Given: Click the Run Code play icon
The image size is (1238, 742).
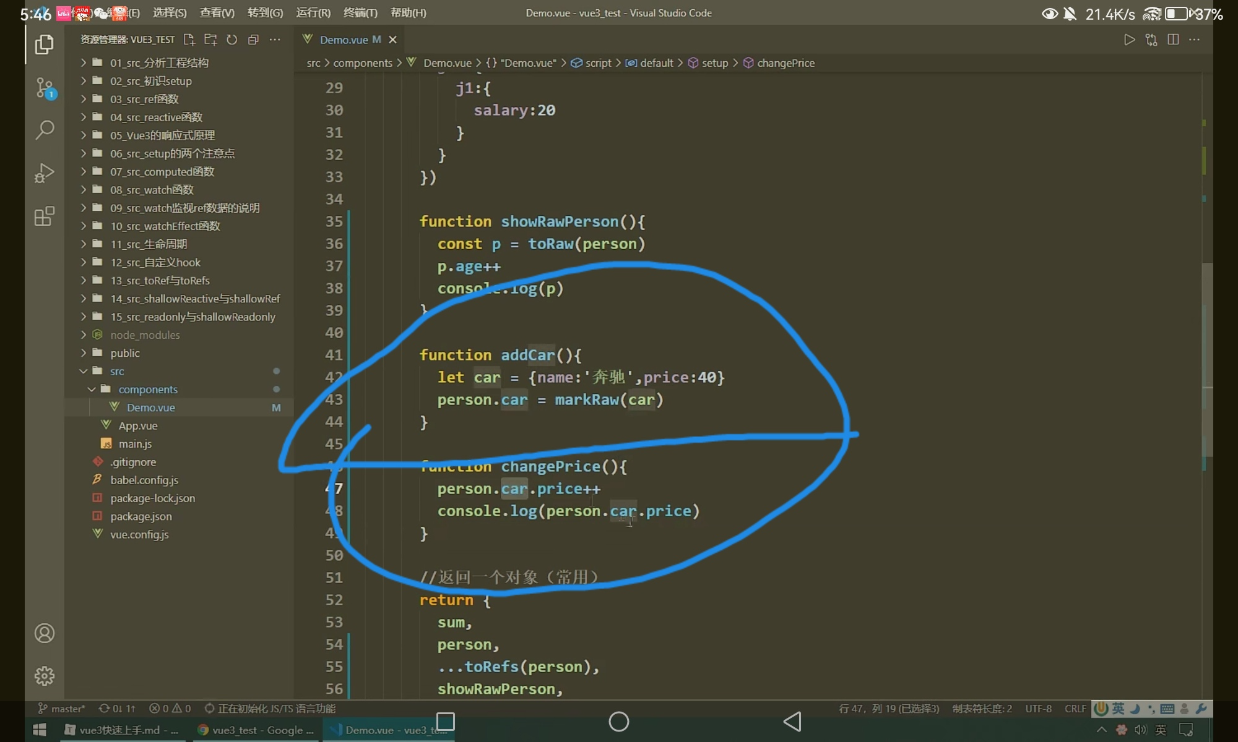Looking at the screenshot, I should coord(1129,40).
